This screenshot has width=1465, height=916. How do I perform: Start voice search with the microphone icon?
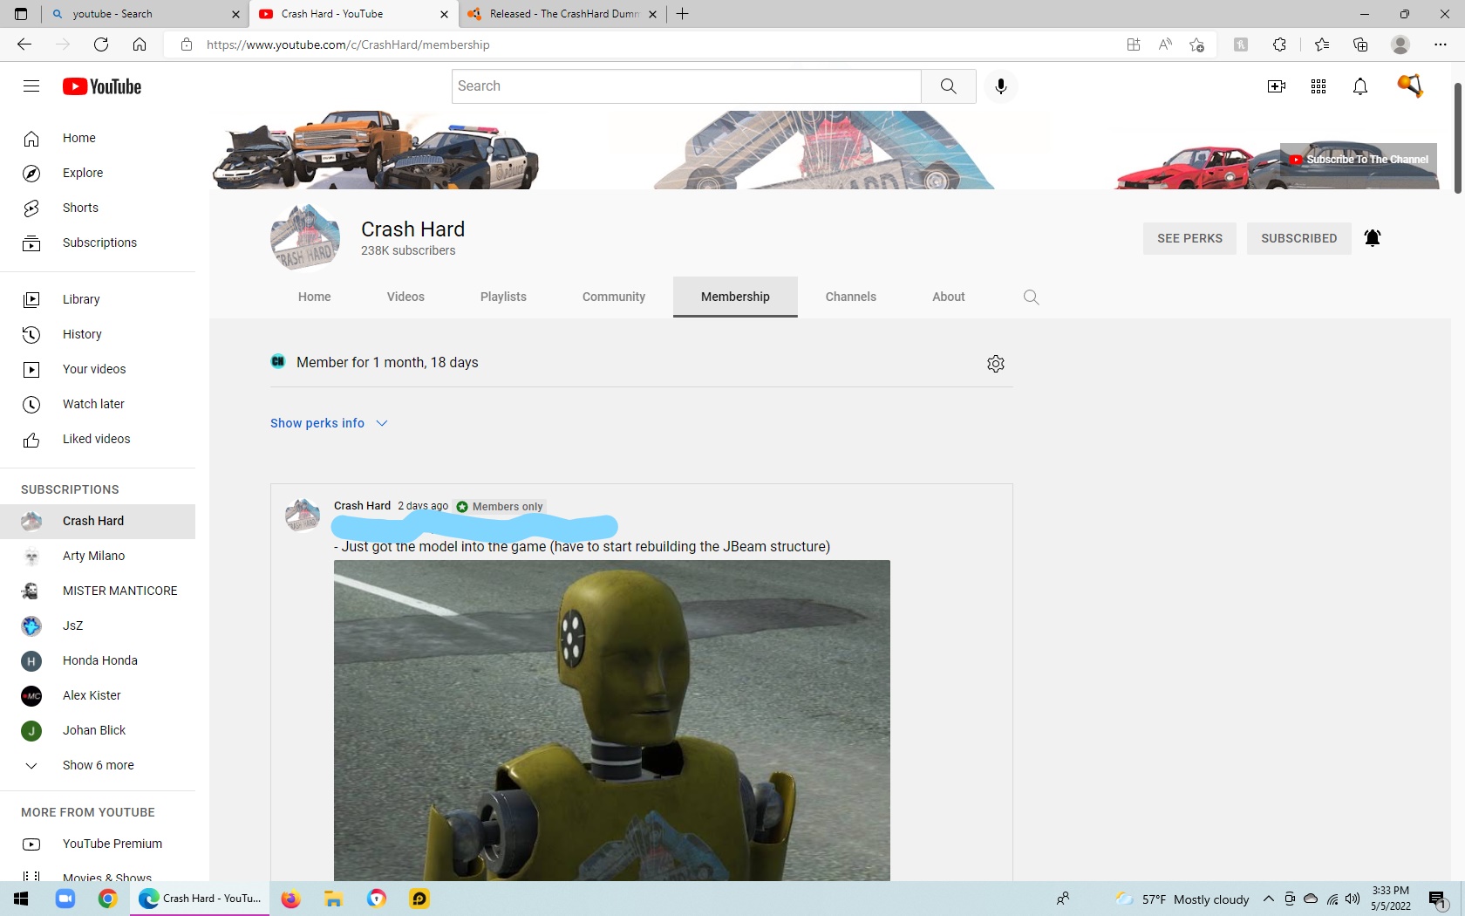tap(1001, 86)
